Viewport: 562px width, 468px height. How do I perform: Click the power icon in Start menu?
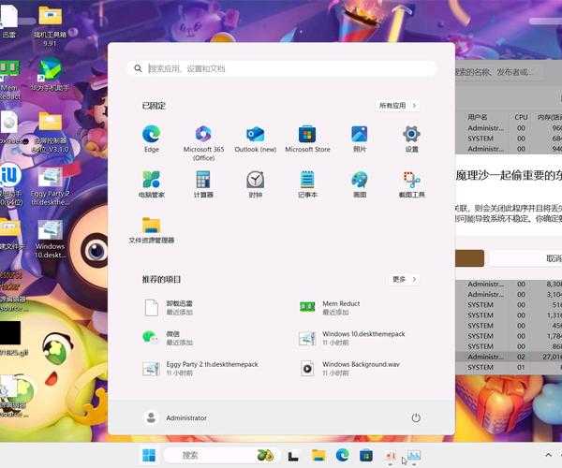click(416, 417)
